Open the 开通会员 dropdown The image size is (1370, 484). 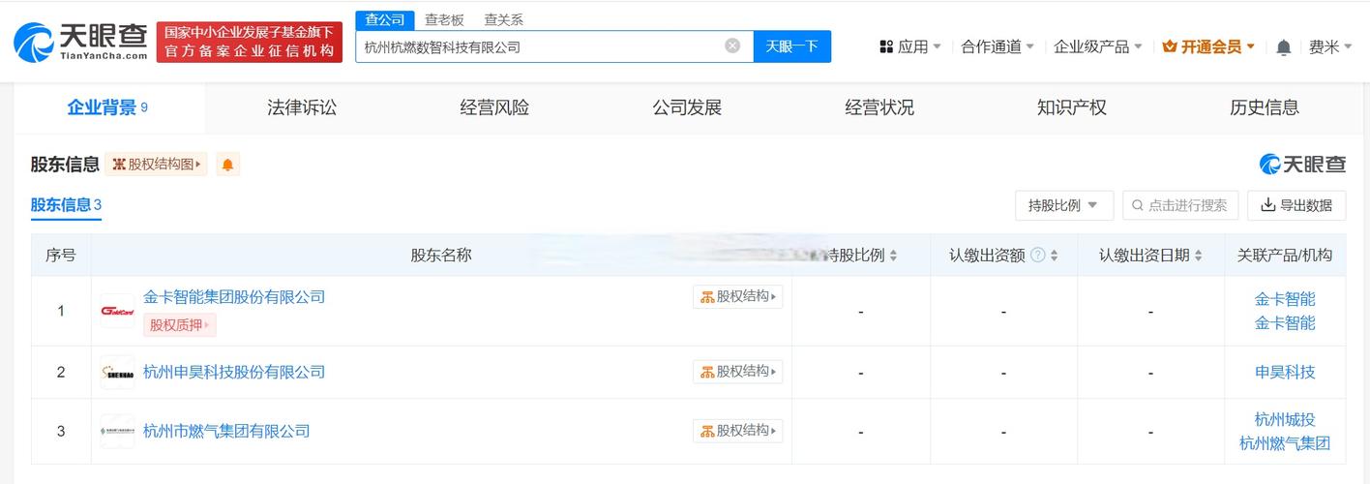click(1208, 46)
